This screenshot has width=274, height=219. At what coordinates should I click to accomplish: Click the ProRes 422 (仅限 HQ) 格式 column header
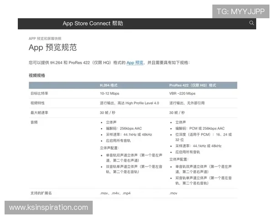coord(192,85)
